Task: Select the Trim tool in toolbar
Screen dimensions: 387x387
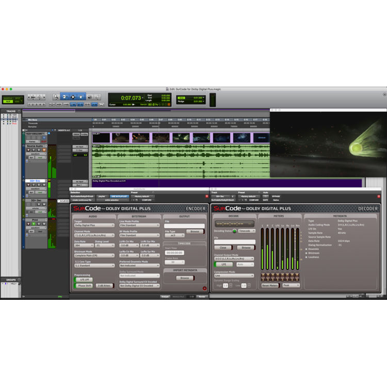Action: pyautogui.click(x=64, y=97)
